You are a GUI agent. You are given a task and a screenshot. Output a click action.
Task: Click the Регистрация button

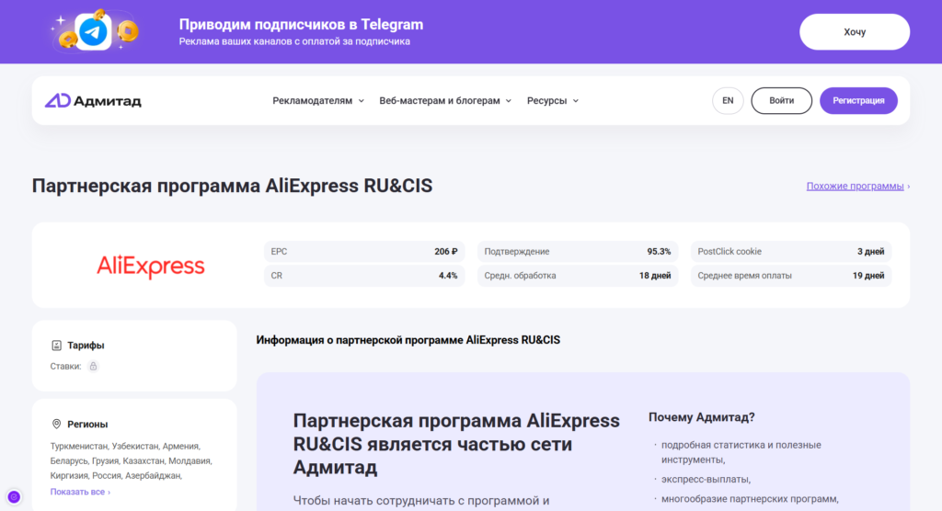coord(858,101)
